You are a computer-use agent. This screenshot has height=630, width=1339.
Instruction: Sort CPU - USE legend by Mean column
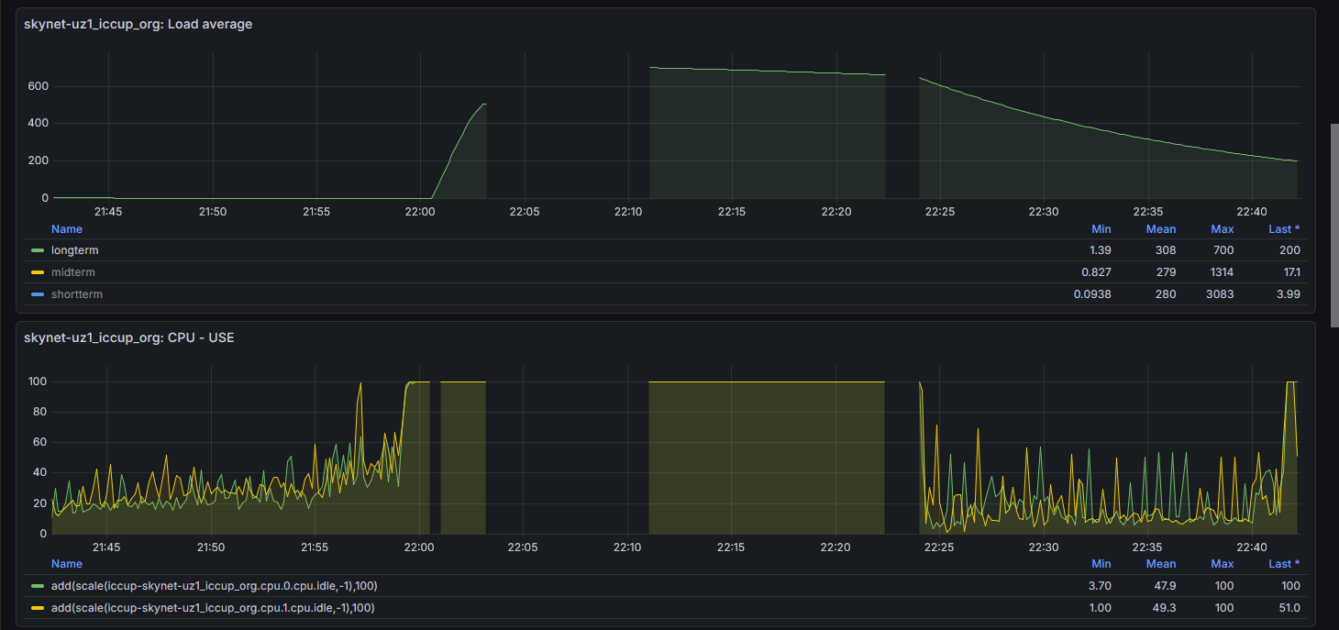pyautogui.click(x=1161, y=564)
